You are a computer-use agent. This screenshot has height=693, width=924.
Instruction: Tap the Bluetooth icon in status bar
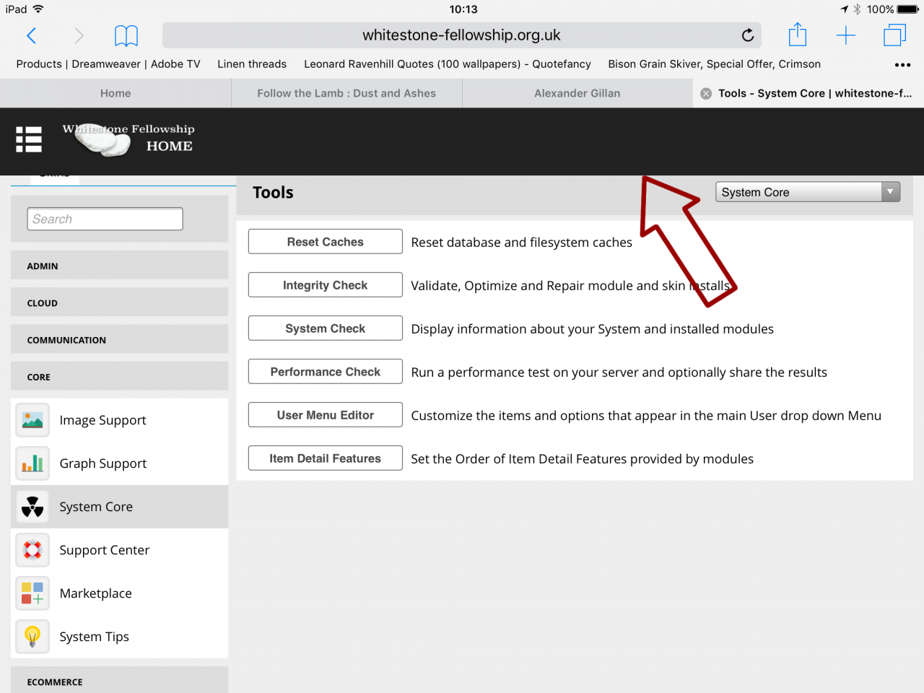click(x=857, y=9)
